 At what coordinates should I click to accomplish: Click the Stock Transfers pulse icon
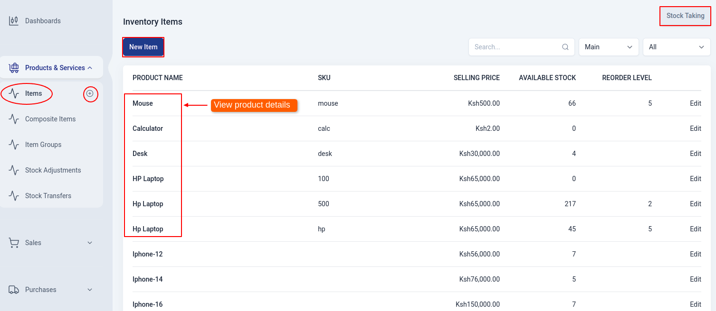(14, 196)
